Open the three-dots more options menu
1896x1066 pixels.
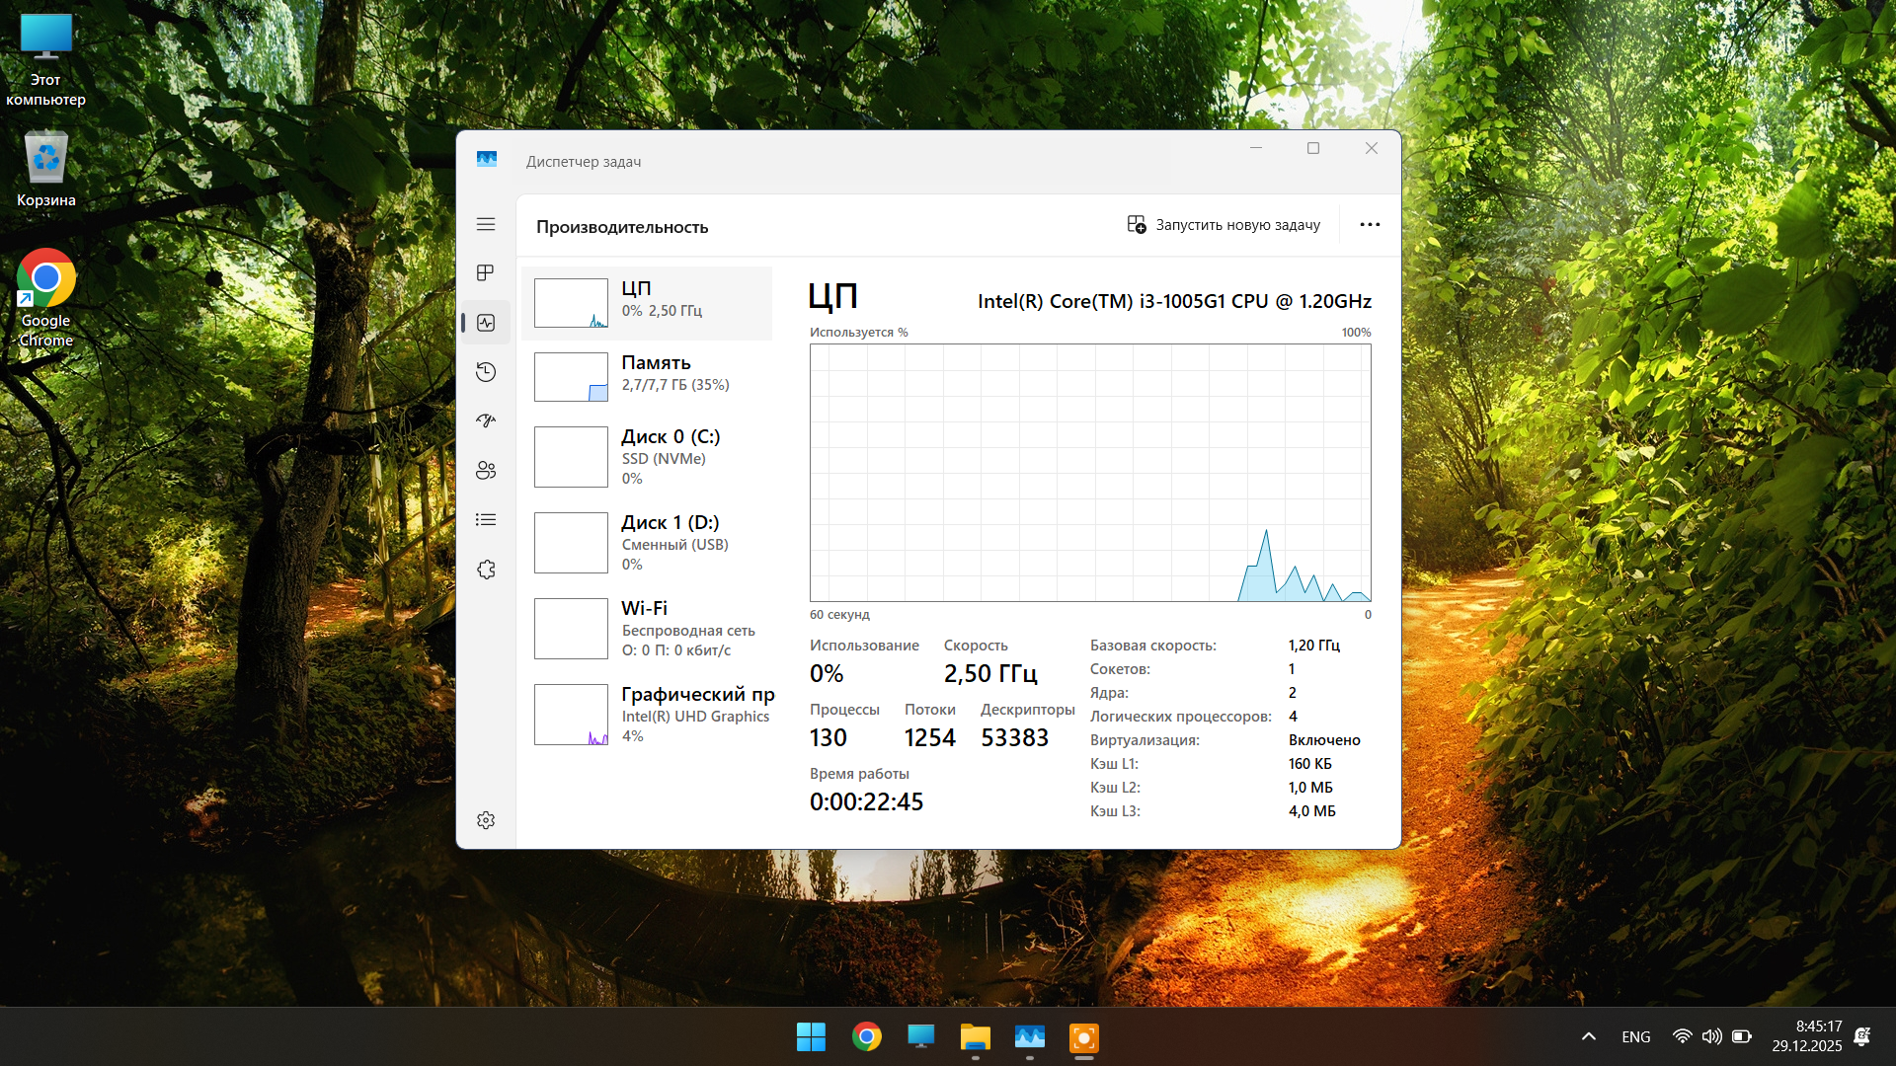(1369, 225)
